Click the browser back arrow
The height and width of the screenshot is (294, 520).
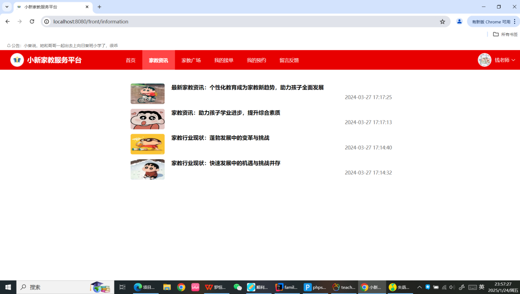7,21
